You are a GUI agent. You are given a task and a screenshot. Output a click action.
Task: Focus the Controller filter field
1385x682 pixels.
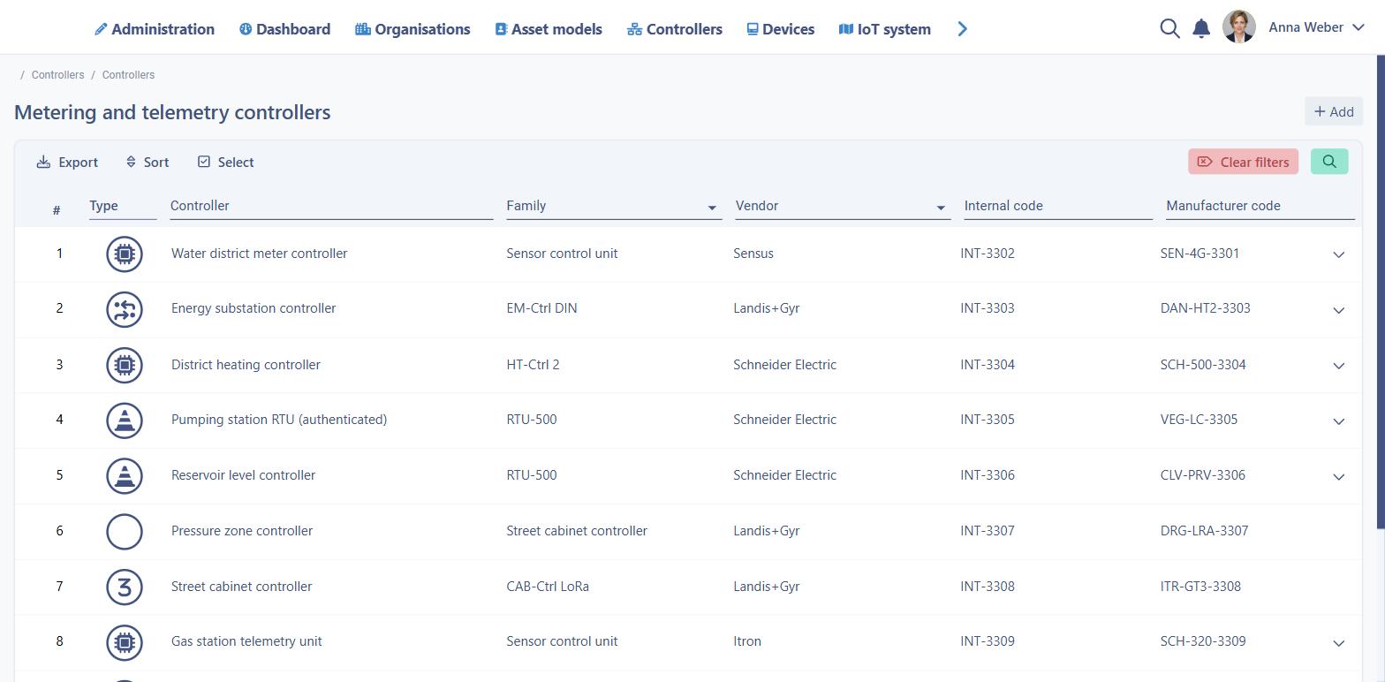click(x=331, y=206)
